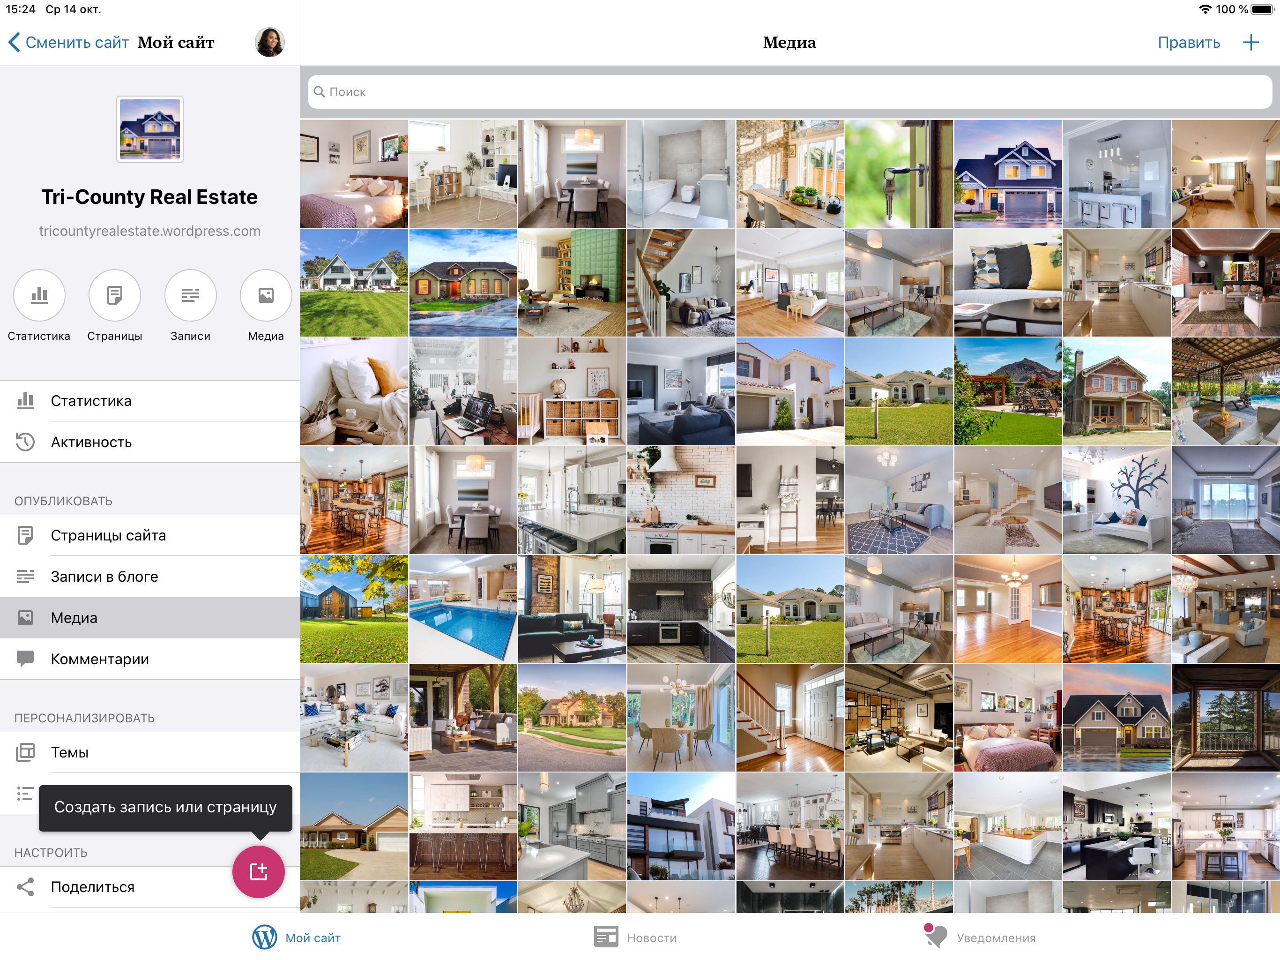Tap the round Медиа quick-action icon
Image resolution: width=1280 pixels, height=960 pixels.
coord(266,295)
